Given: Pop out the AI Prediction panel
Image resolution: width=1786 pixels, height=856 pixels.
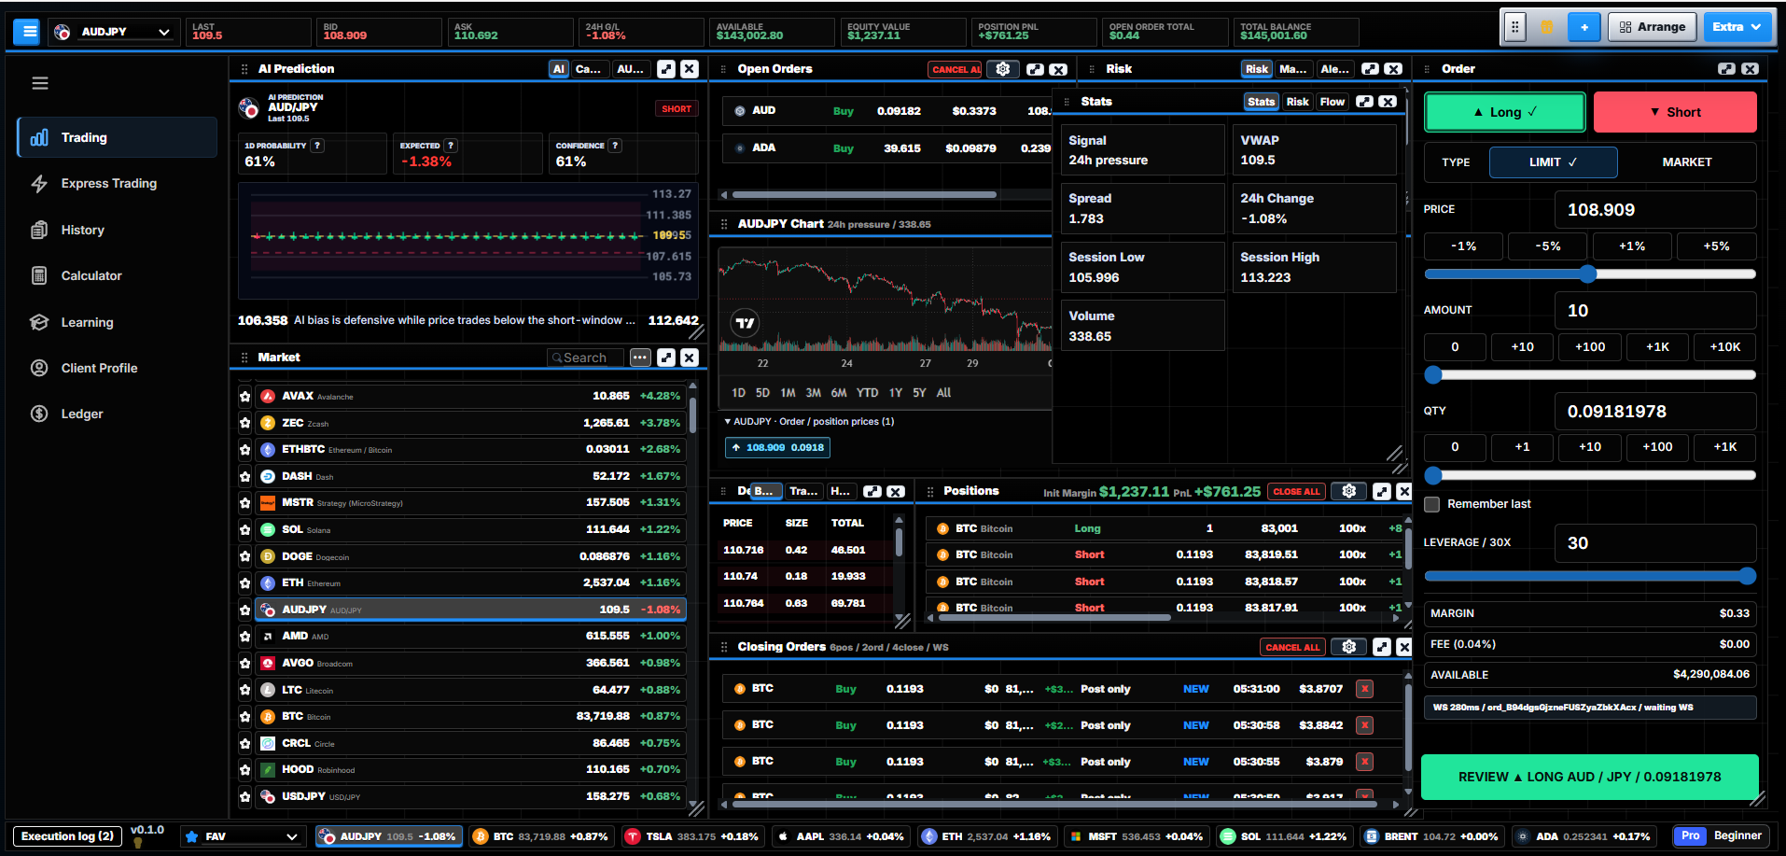Looking at the screenshot, I should [x=666, y=69].
